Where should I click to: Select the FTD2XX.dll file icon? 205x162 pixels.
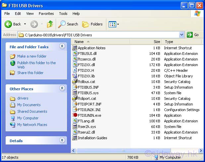pyautogui.click(x=75, y=65)
